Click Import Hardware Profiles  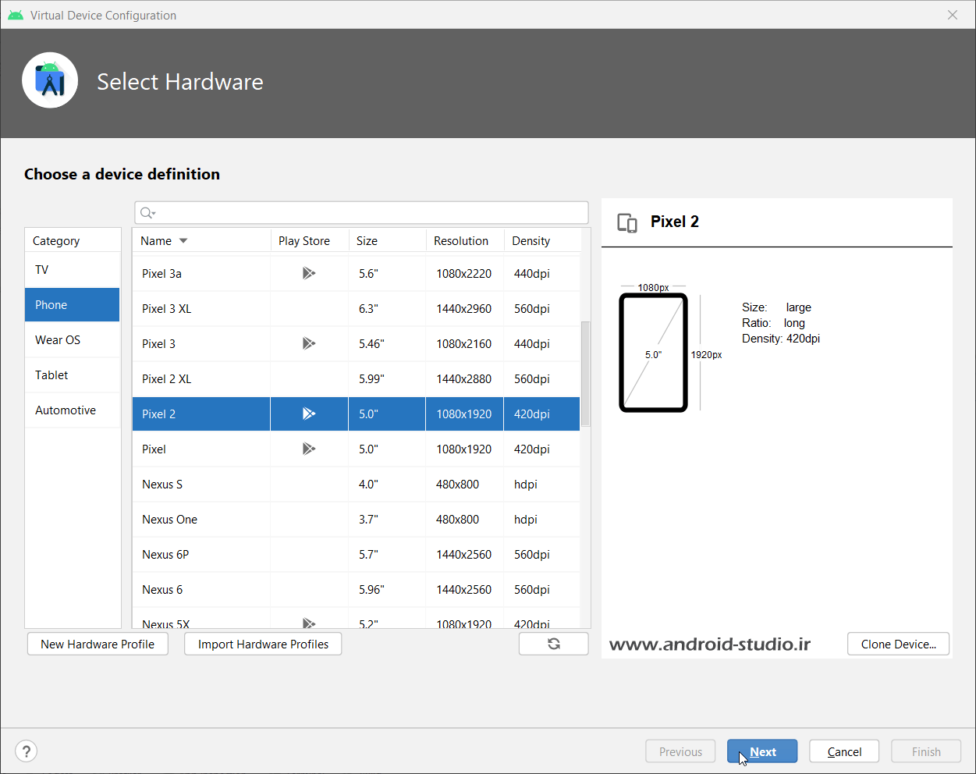(x=263, y=644)
